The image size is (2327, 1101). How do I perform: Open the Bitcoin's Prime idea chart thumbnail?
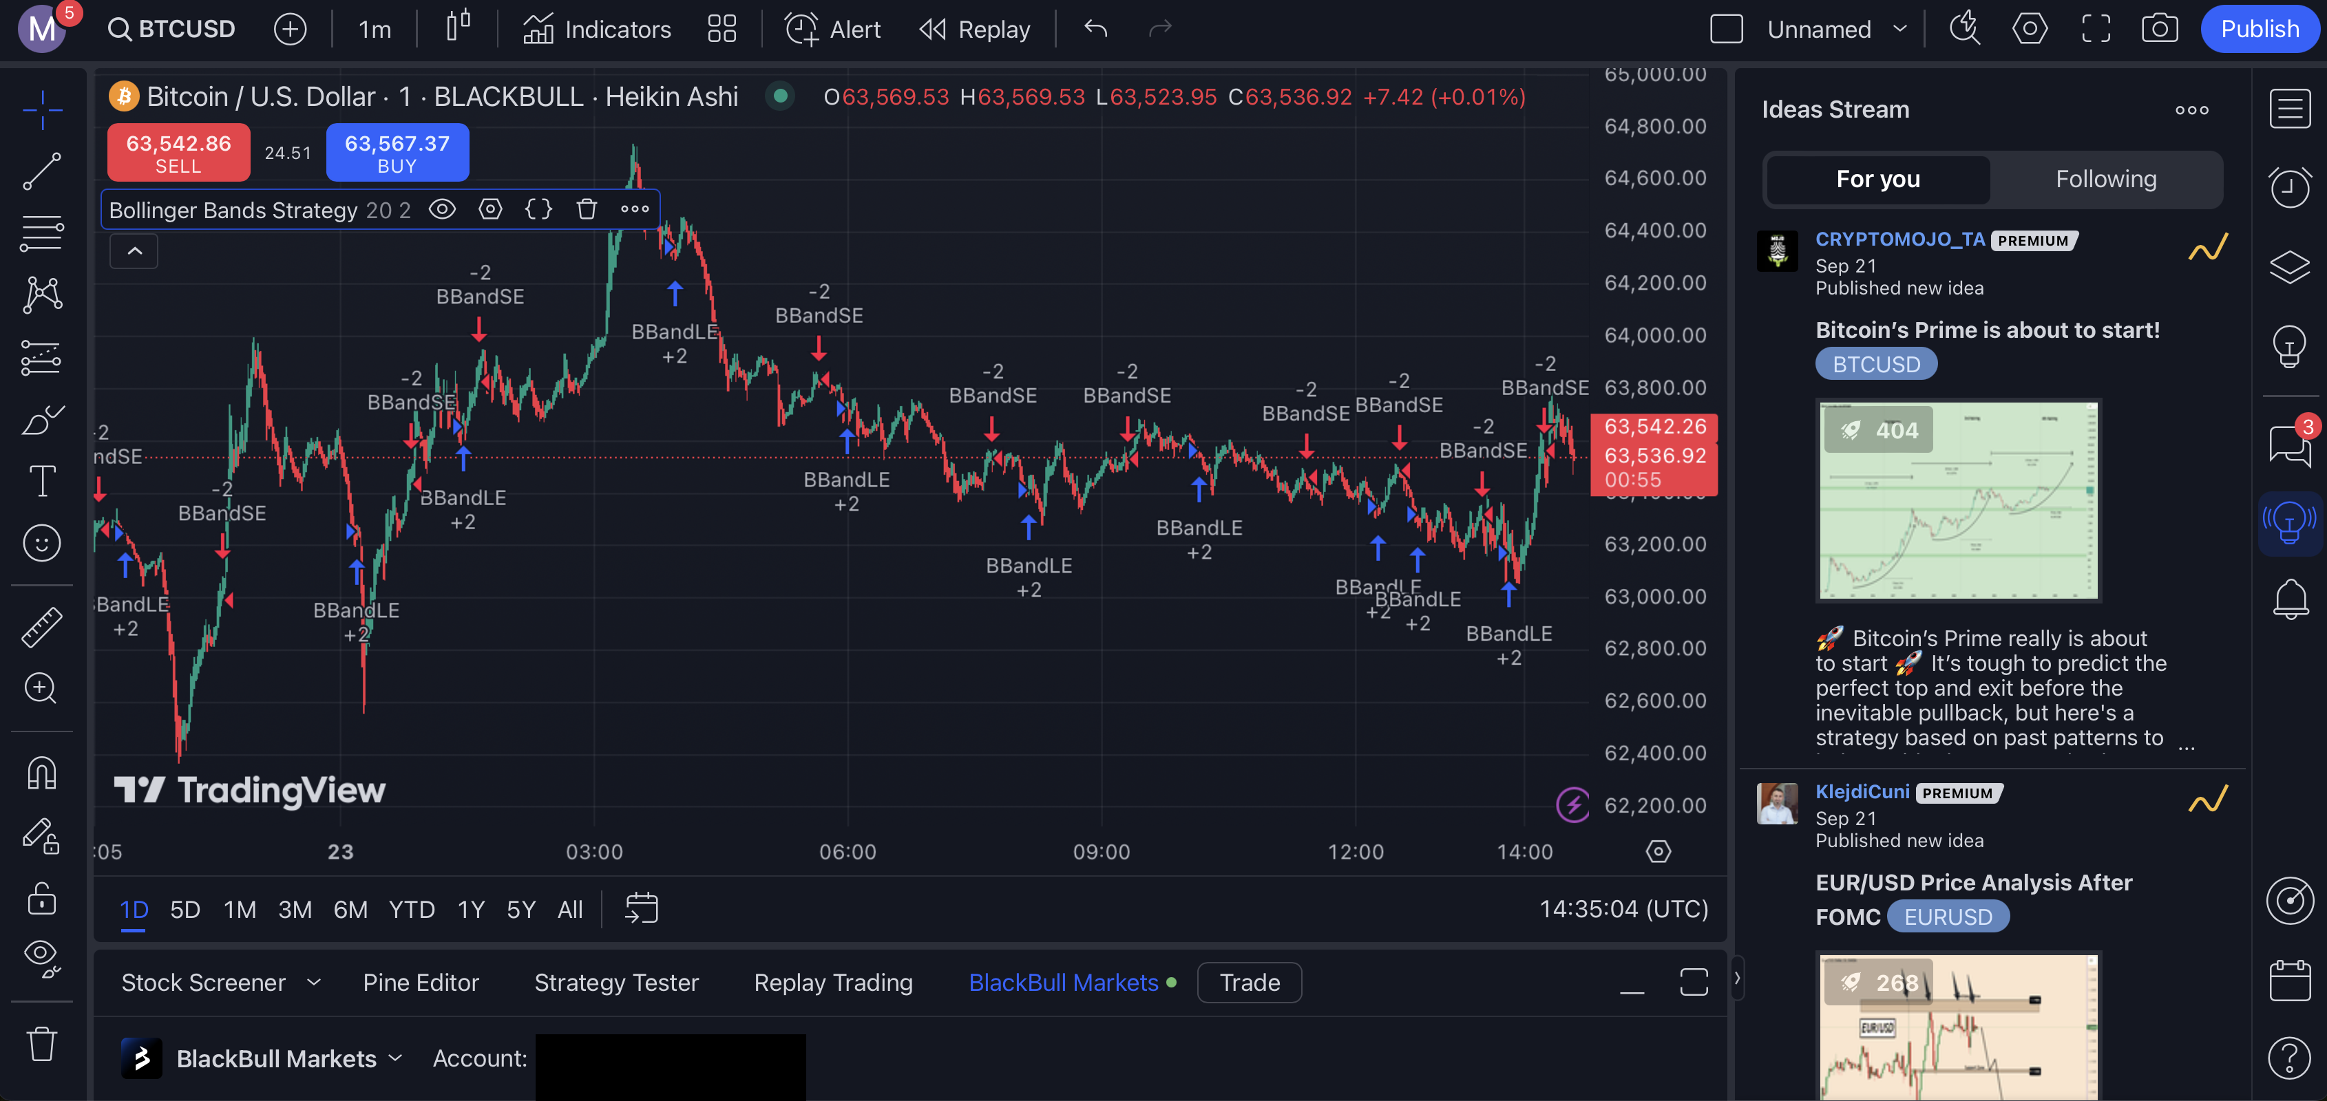pyautogui.click(x=1959, y=500)
